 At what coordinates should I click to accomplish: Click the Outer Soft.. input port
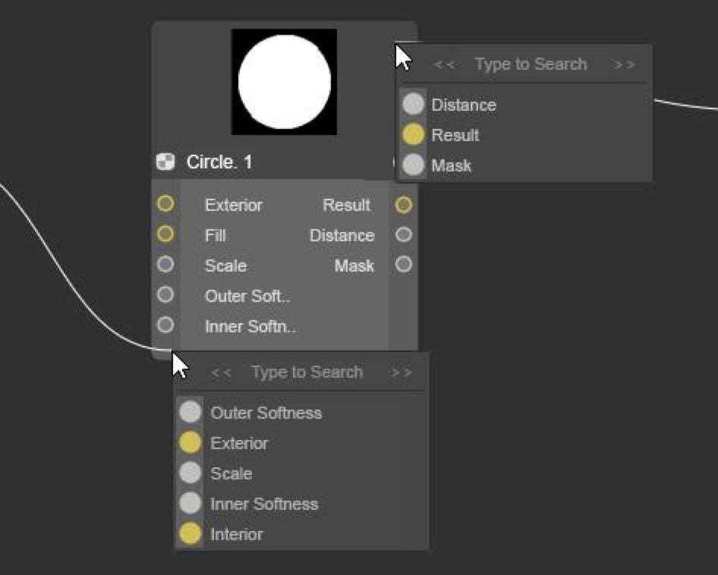165,295
